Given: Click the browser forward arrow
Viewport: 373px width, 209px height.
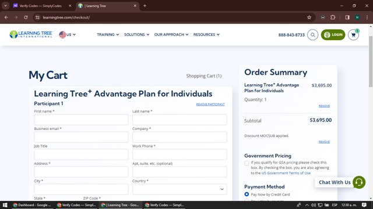Looking at the screenshot, I should click(16, 17).
